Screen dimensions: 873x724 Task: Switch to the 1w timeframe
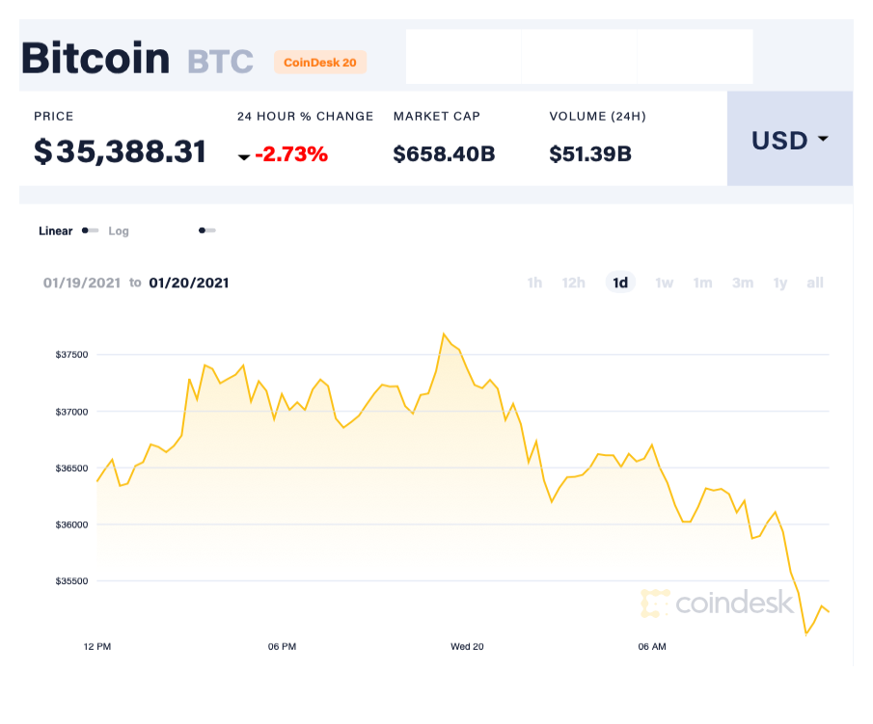click(664, 282)
